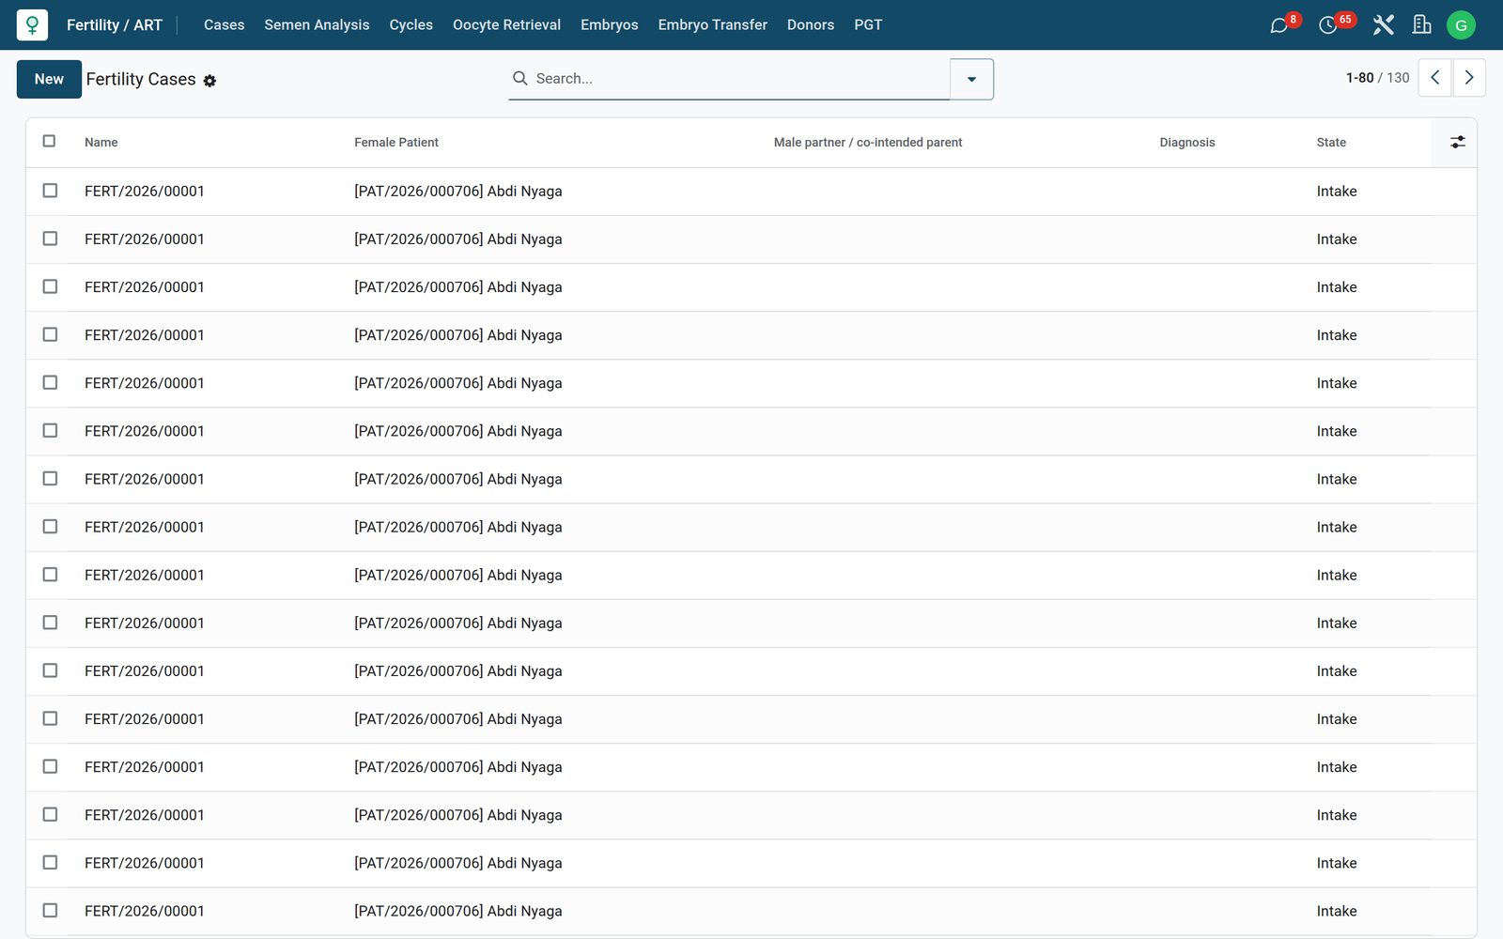This screenshot has width=1503, height=939.
Task: Open the Fertility / ART app home icon
Action: point(32,25)
